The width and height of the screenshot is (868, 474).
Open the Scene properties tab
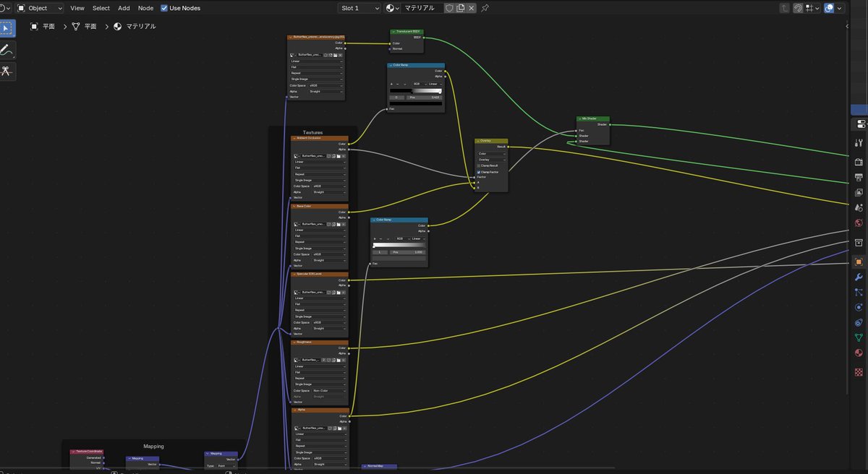(859, 207)
